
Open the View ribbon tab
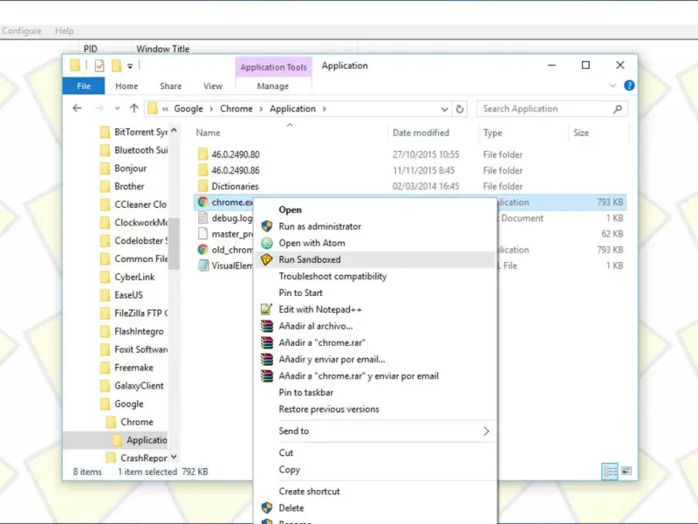[x=213, y=86]
